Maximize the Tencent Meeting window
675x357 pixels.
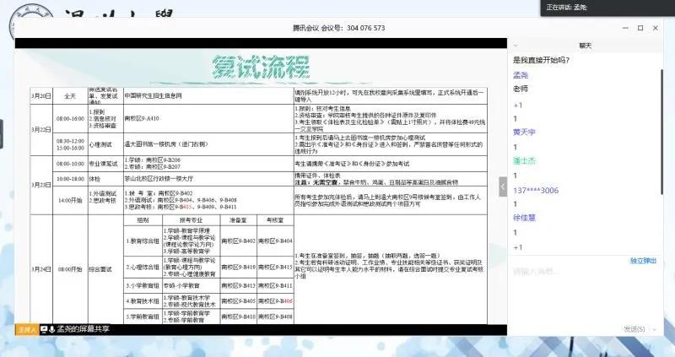[641, 28]
